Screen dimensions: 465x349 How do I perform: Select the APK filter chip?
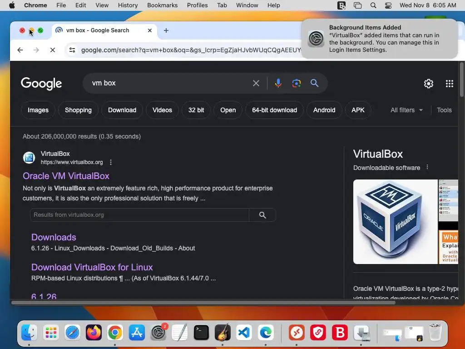(x=358, y=110)
